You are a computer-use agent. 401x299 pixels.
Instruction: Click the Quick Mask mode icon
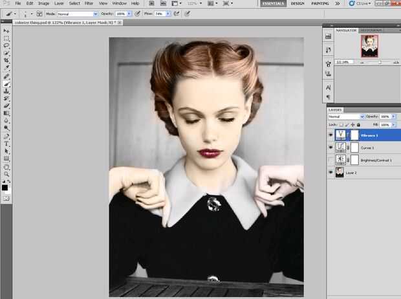tap(6, 199)
